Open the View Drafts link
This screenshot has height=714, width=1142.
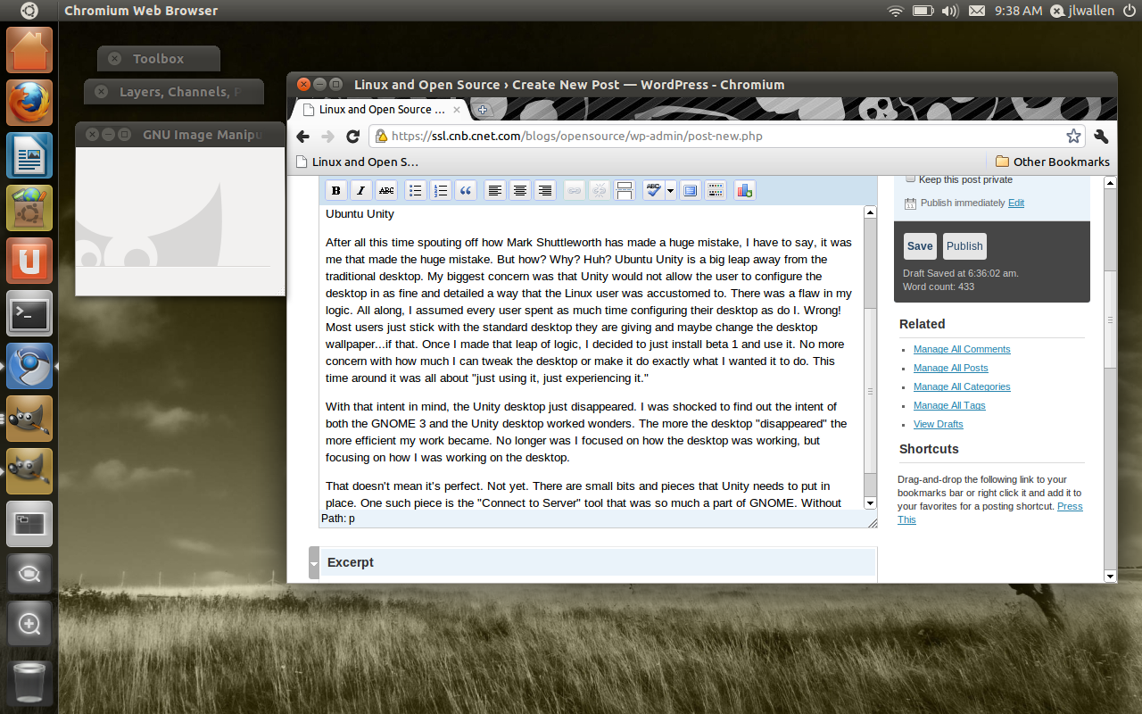coord(939,424)
